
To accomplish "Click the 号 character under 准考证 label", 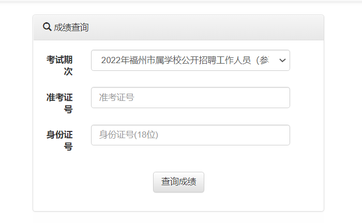I will pyautogui.click(x=68, y=109).
